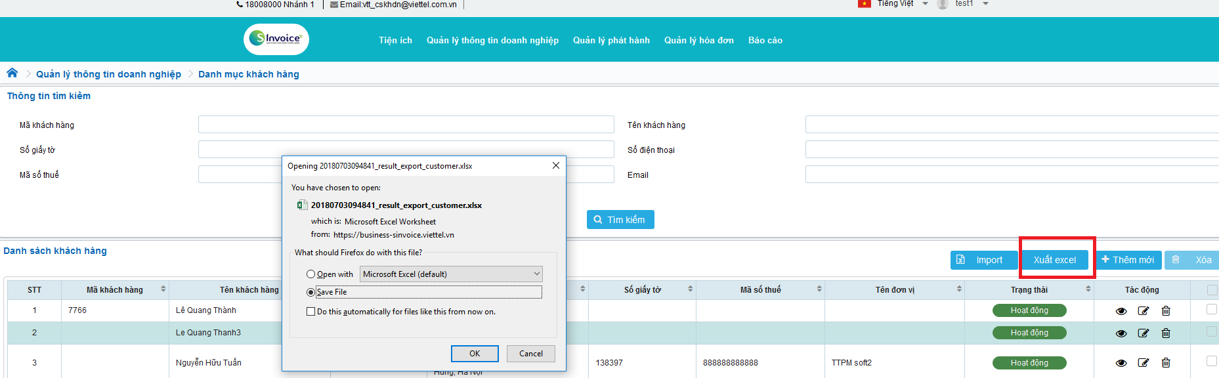The image size is (1219, 378).
Task: Click the Mã khách hàng search field
Action: (406, 125)
